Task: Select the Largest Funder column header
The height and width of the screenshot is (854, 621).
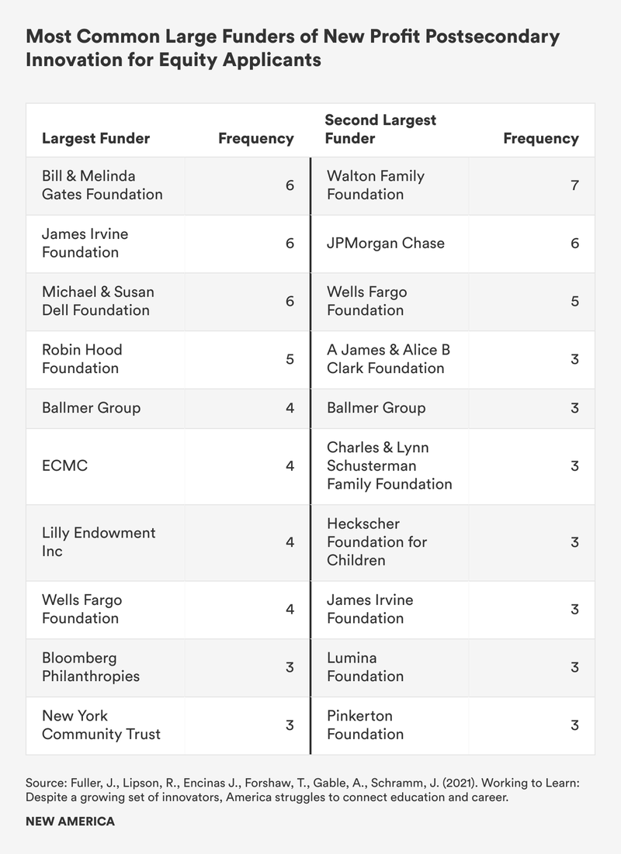Action: 95,139
